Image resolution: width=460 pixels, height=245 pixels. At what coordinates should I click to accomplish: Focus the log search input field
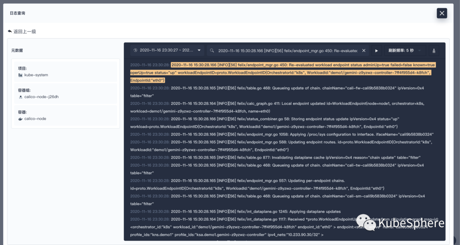point(287,50)
